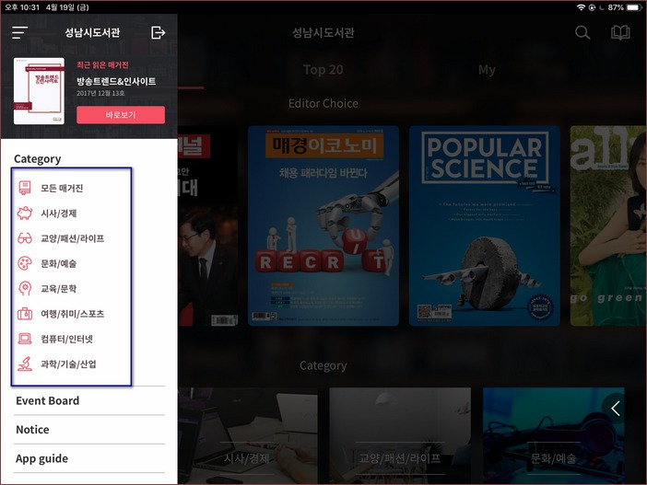Tap the glasses icon for 교양/패션/라이프
Image resolution: width=647 pixels, height=485 pixels.
point(25,238)
